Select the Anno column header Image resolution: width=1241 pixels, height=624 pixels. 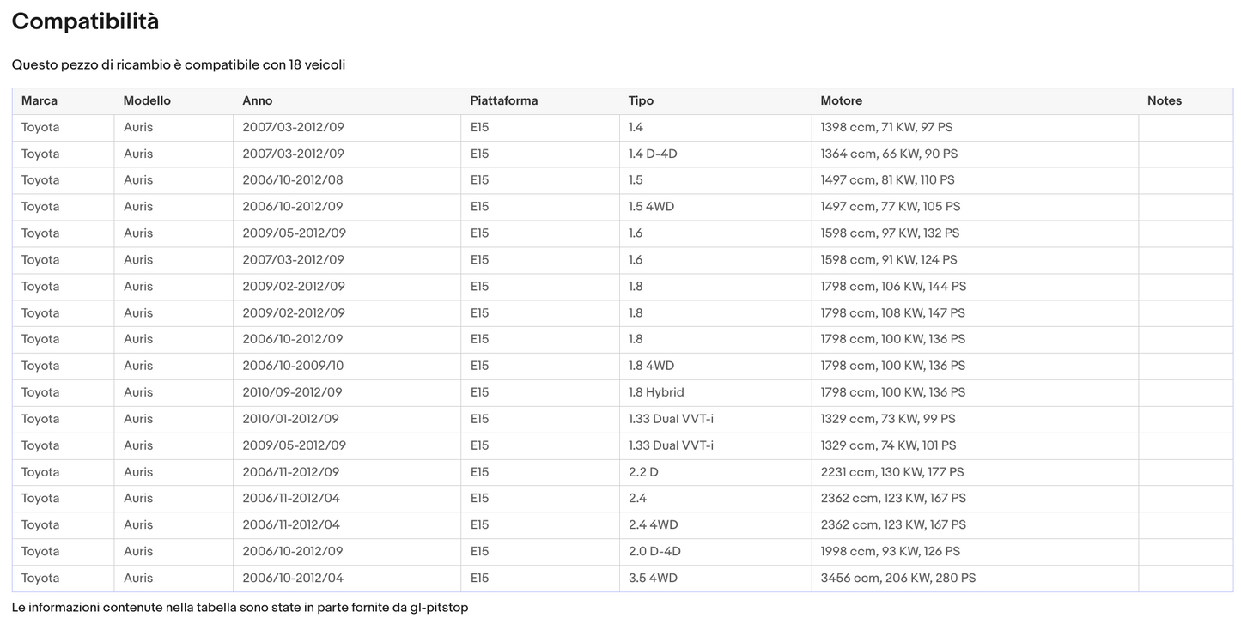pos(258,100)
